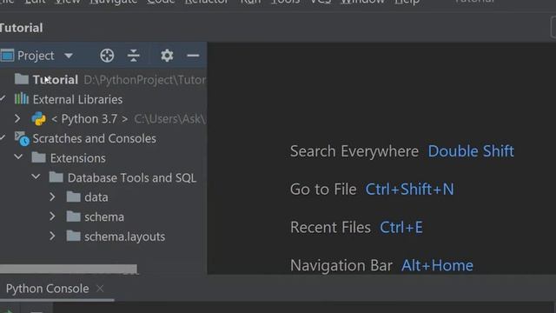The height and width of the screenshot is (313, 556).
Task: Expand the schema.layouts folder
Action: 52,236
